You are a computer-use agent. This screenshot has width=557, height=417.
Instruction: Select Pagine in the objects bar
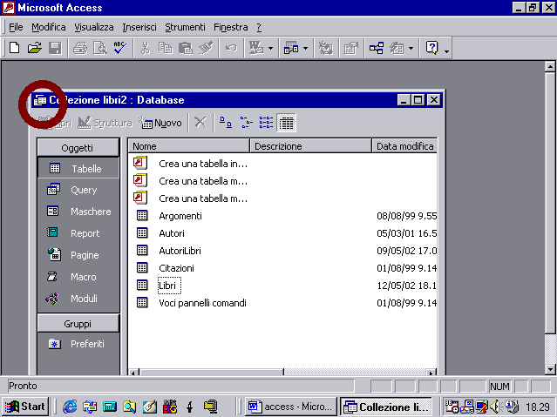tap(78, 255)
